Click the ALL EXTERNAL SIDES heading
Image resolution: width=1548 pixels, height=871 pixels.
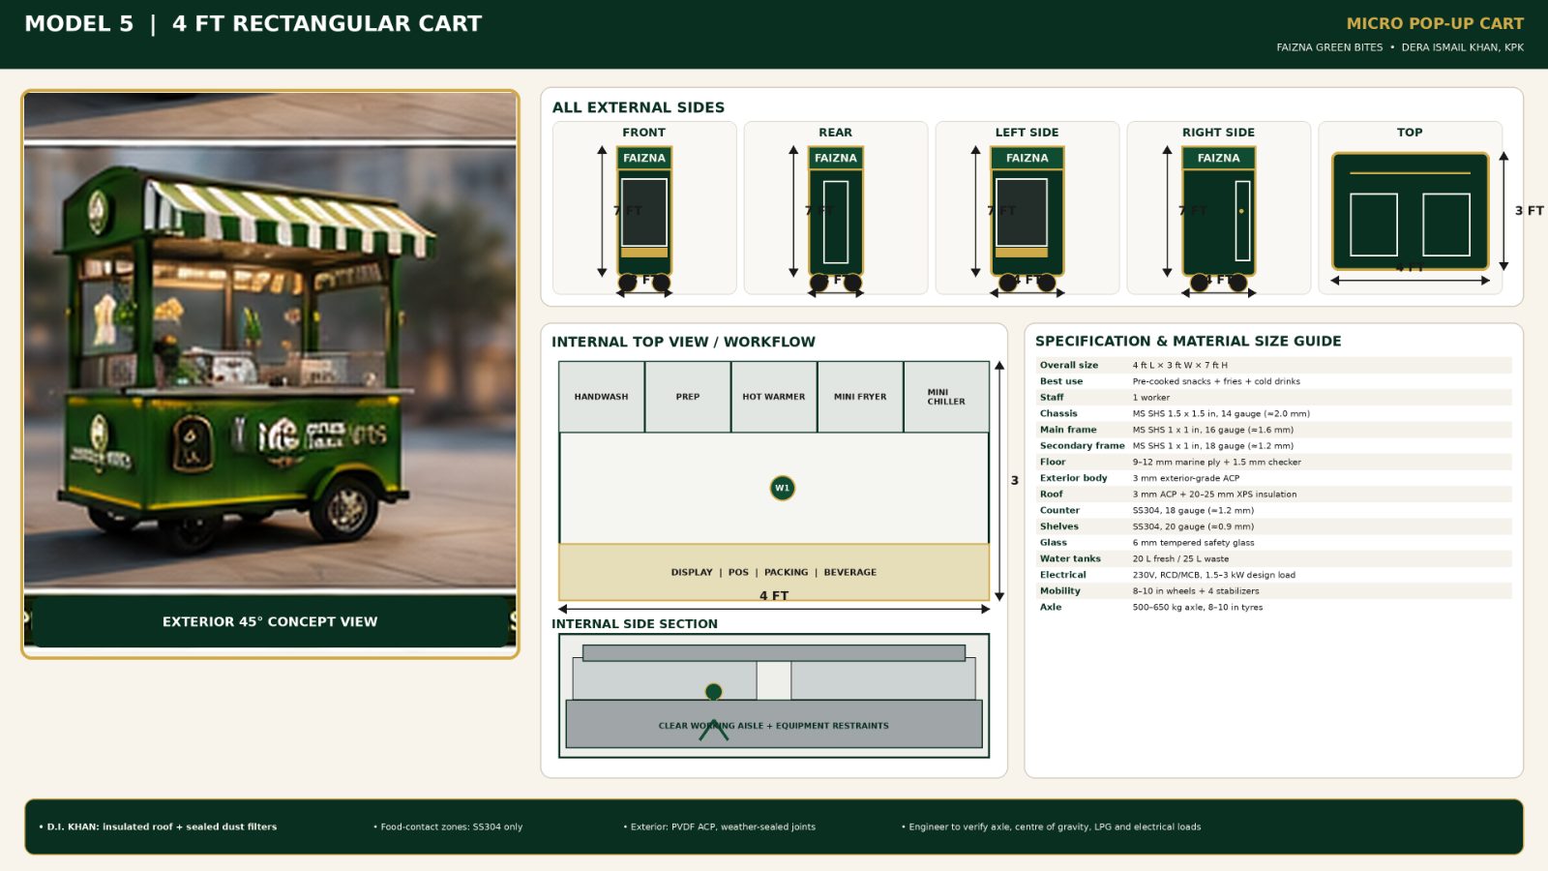coord(639,107)
